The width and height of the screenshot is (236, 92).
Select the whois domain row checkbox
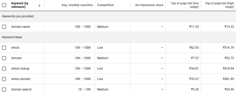click(x=4, y=79)
